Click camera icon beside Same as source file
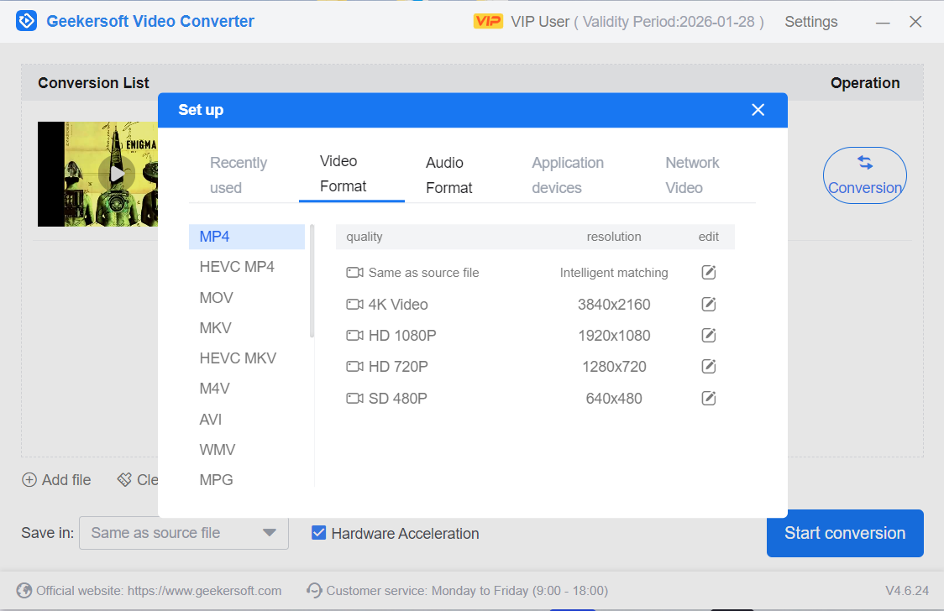 [x=354, y=273]
